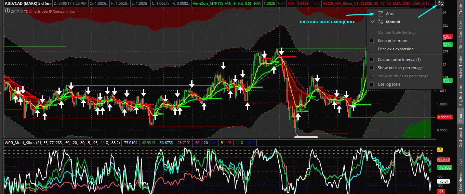465x194 pixels.
Task: Check Show price as percentage
Action: 372,68
